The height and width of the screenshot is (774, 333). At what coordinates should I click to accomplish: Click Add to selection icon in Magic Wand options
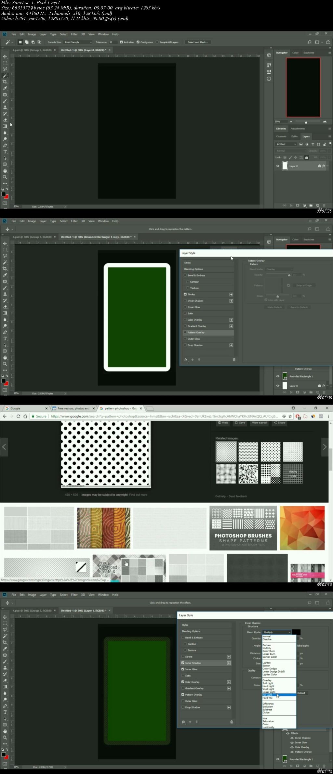point(27,42)
